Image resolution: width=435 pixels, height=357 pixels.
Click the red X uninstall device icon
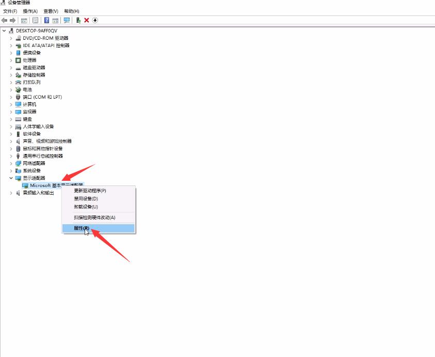point(87,20)
